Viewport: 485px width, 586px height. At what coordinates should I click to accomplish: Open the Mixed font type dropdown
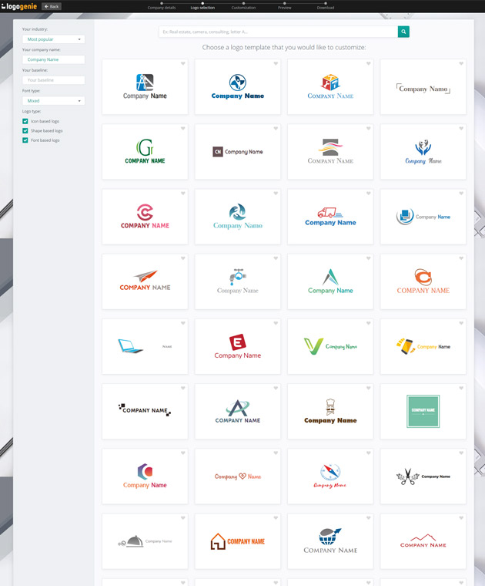[53, 101]
